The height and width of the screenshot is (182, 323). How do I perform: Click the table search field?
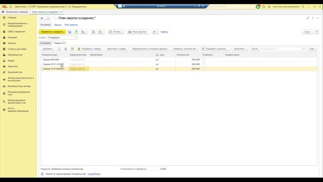pyautogui.click(x=282, y=49)
